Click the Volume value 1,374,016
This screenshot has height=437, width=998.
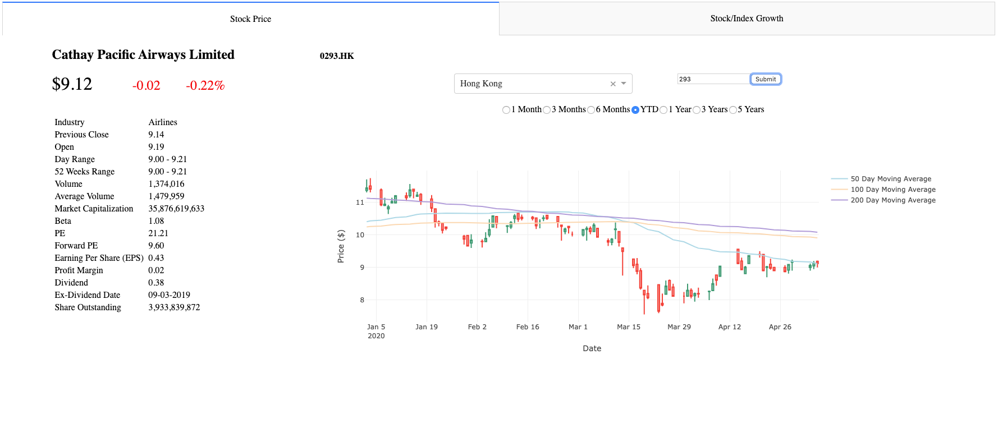[x=166, y=184]
